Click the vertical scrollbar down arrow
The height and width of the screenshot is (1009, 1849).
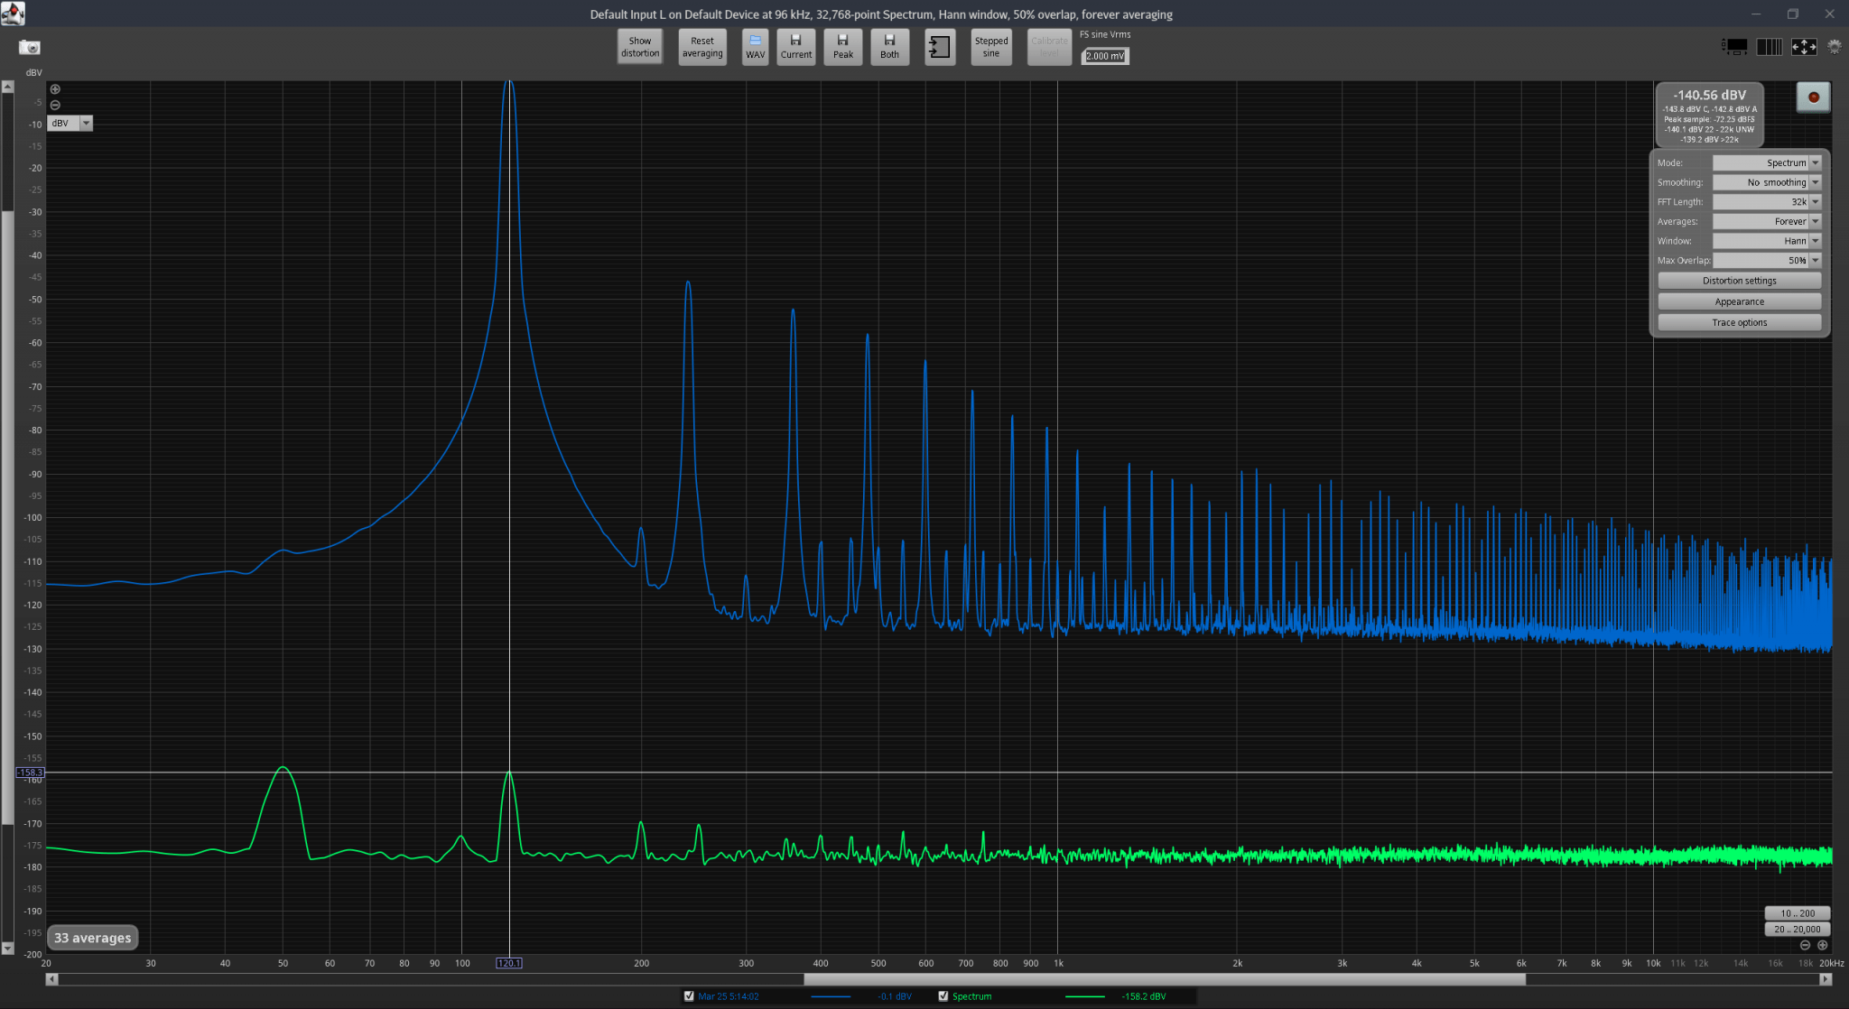pyautogui.click(x=7, y=948)
